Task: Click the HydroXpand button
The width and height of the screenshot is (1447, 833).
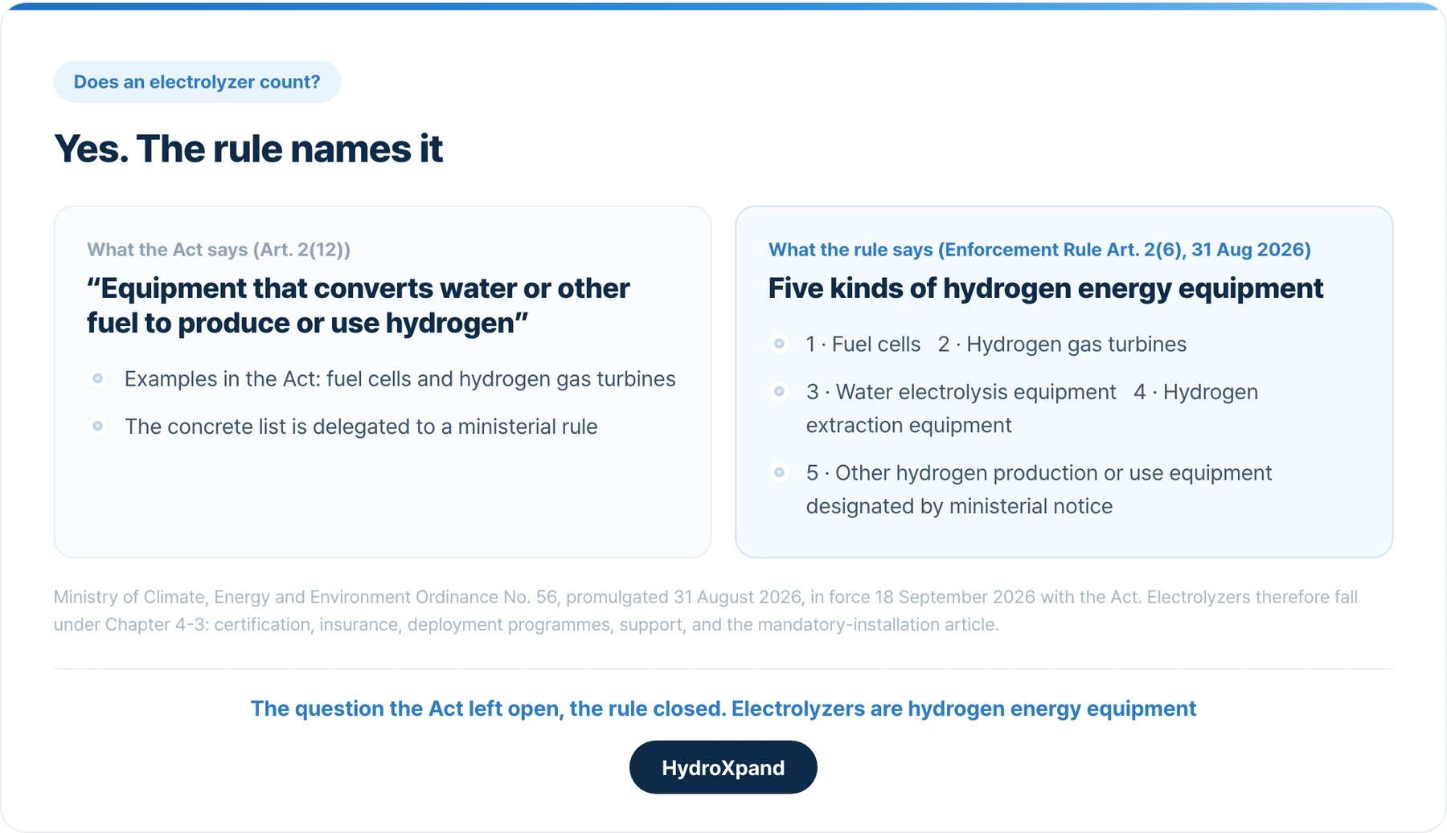Action: click(x=723, y=767)
